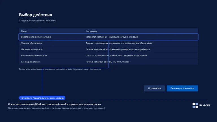Click the blue 'начинают с первого пункта' label

[x=42, y=98]
